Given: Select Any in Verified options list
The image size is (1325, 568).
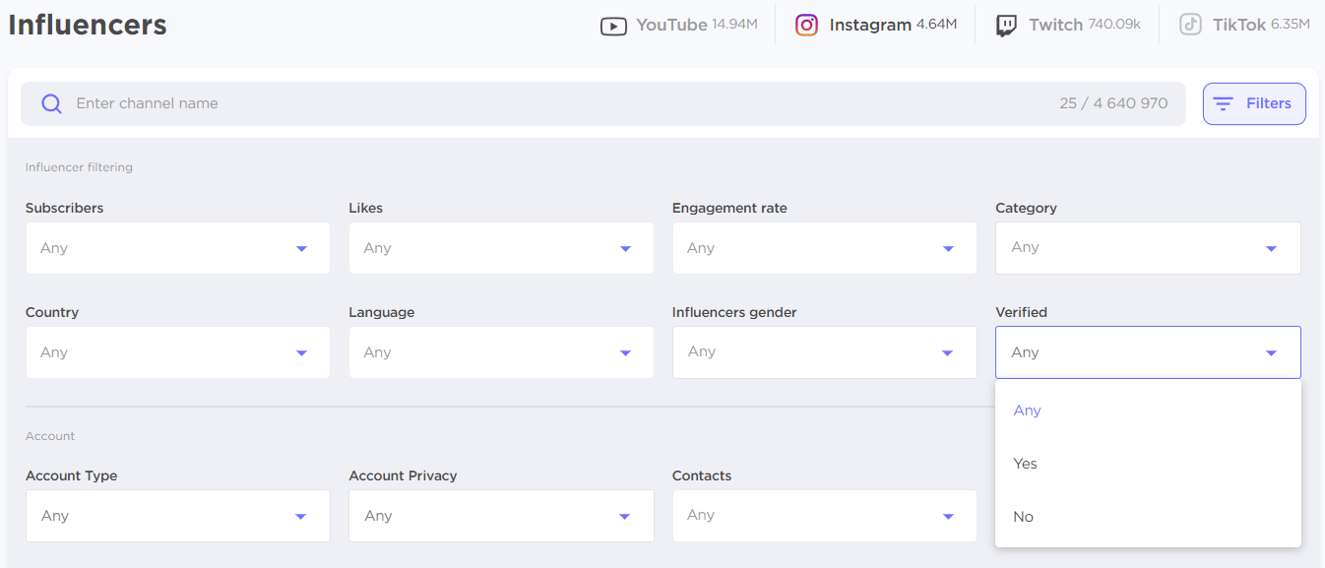Looking at the screenshot, I should point(1148,410).
